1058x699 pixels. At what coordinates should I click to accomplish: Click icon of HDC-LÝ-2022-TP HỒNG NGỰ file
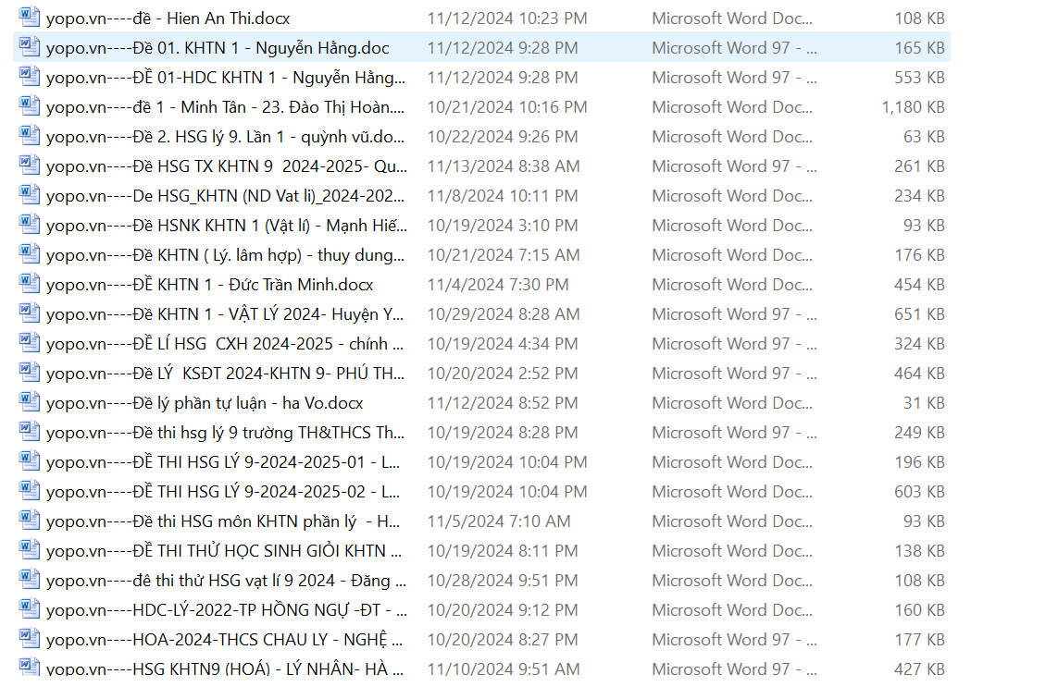30,609
